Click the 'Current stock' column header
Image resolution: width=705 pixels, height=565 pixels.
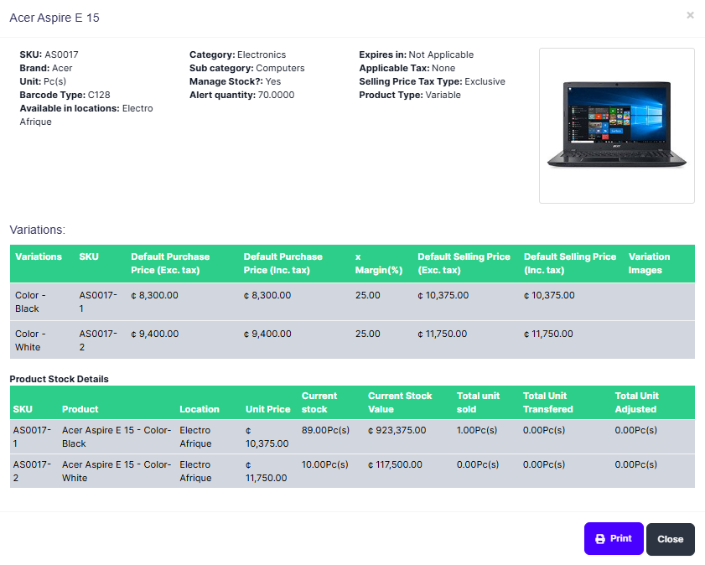[319, 402]
